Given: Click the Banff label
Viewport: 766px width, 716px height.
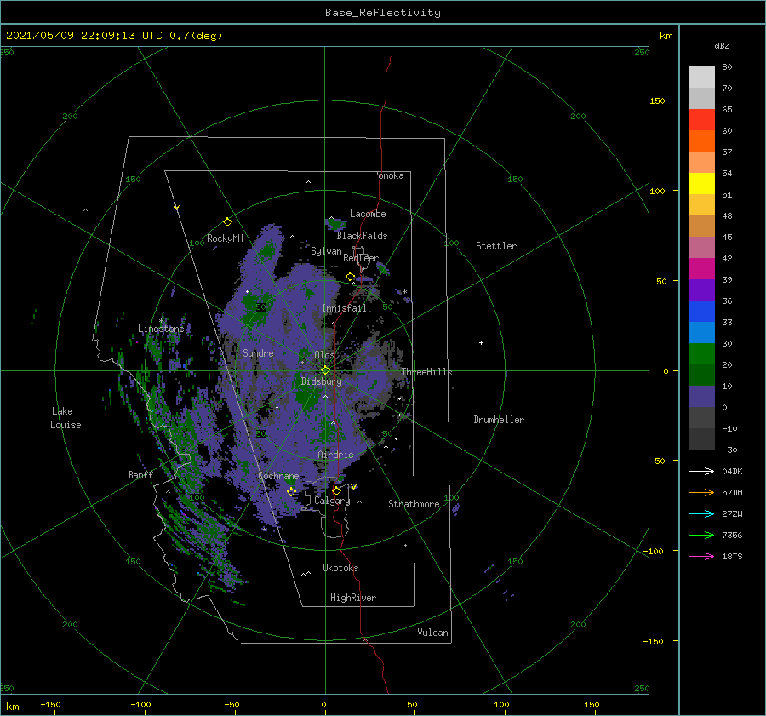Looking at the screenshot, I should [x=140, y=474].
